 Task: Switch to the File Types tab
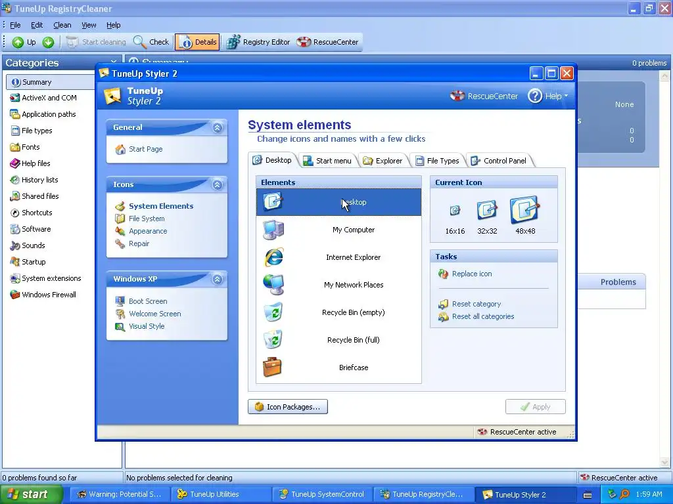pyautogui.click(x=437, y=161)
